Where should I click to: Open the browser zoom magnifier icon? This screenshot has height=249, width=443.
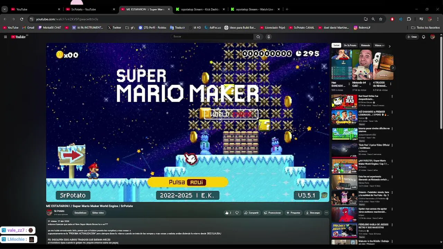373,19
